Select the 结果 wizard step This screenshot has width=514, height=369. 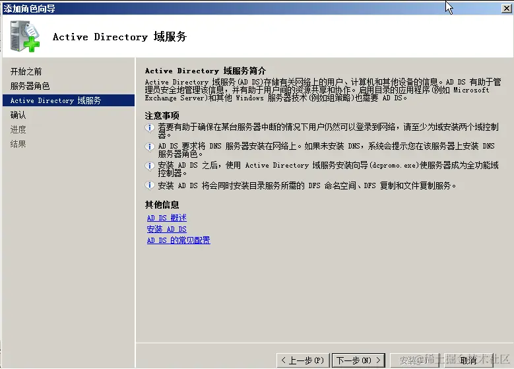coord(18,144)
